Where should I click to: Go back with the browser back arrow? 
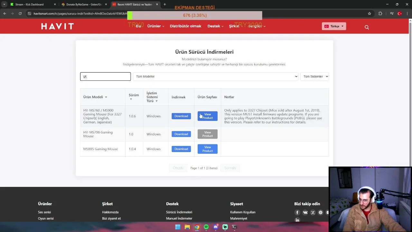coord(5,14)
